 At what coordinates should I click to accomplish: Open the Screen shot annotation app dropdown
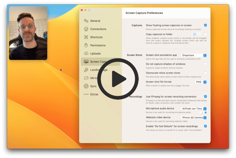193,55
